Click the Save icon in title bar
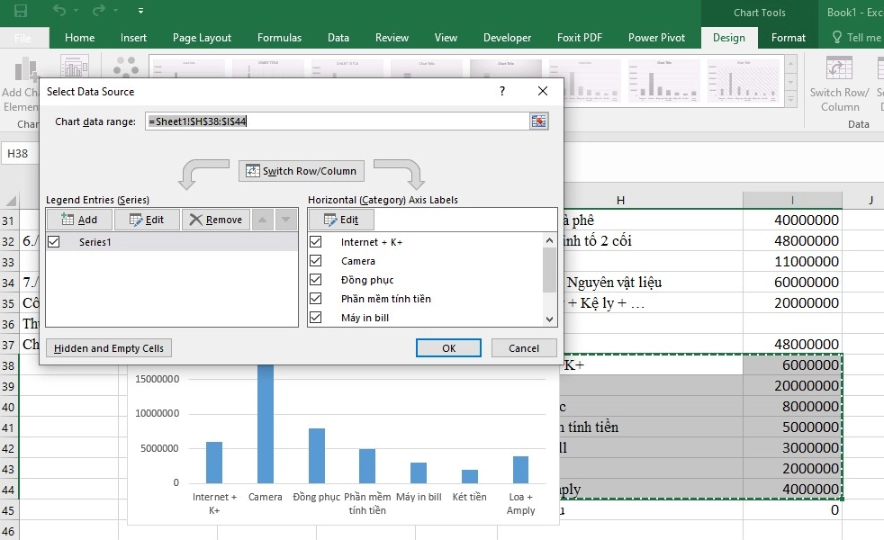This screenshot has width=884, height=540. [x=21, y=11]
